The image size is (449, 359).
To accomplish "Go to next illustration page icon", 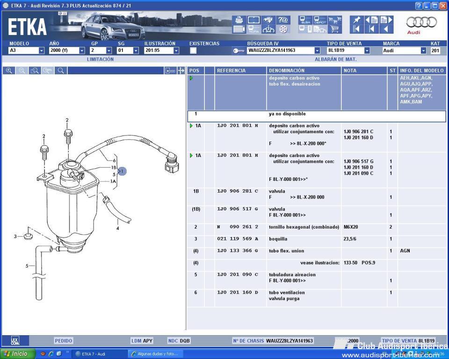I will coord(386,20).
